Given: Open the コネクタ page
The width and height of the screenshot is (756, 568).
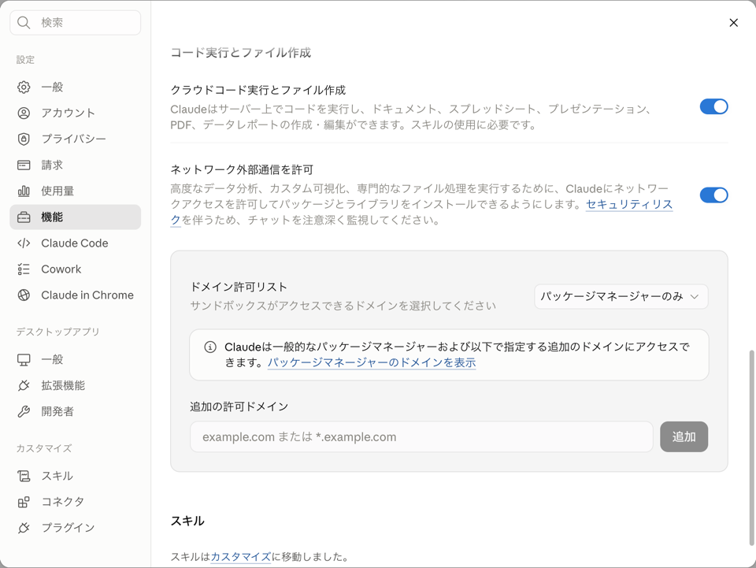Looking at the screenshot, I should click(x=76, y=503).
